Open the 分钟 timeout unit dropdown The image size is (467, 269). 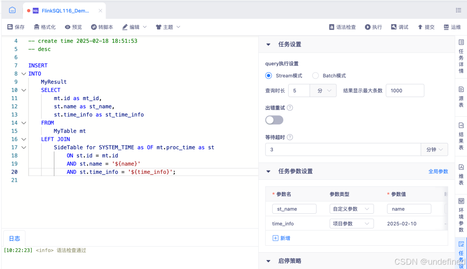pyautogui.click(x=434, y=149)
